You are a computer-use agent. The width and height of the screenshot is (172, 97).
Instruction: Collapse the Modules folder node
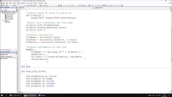(2, 21)
